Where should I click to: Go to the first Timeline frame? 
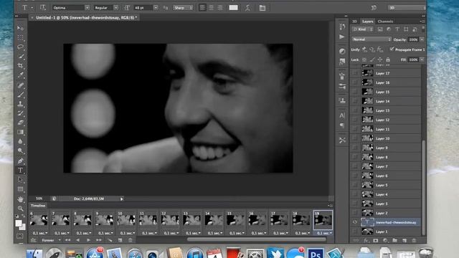tap(67, 240)
